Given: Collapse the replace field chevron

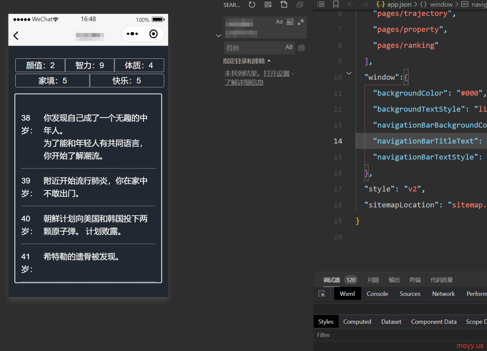Looking at the screenshot, I should 218,36.
